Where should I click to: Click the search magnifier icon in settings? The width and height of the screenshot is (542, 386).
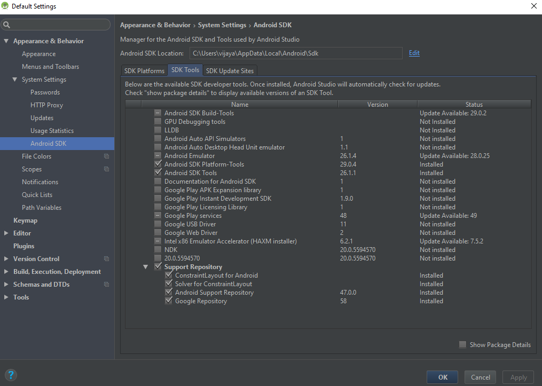click(6, 25)
